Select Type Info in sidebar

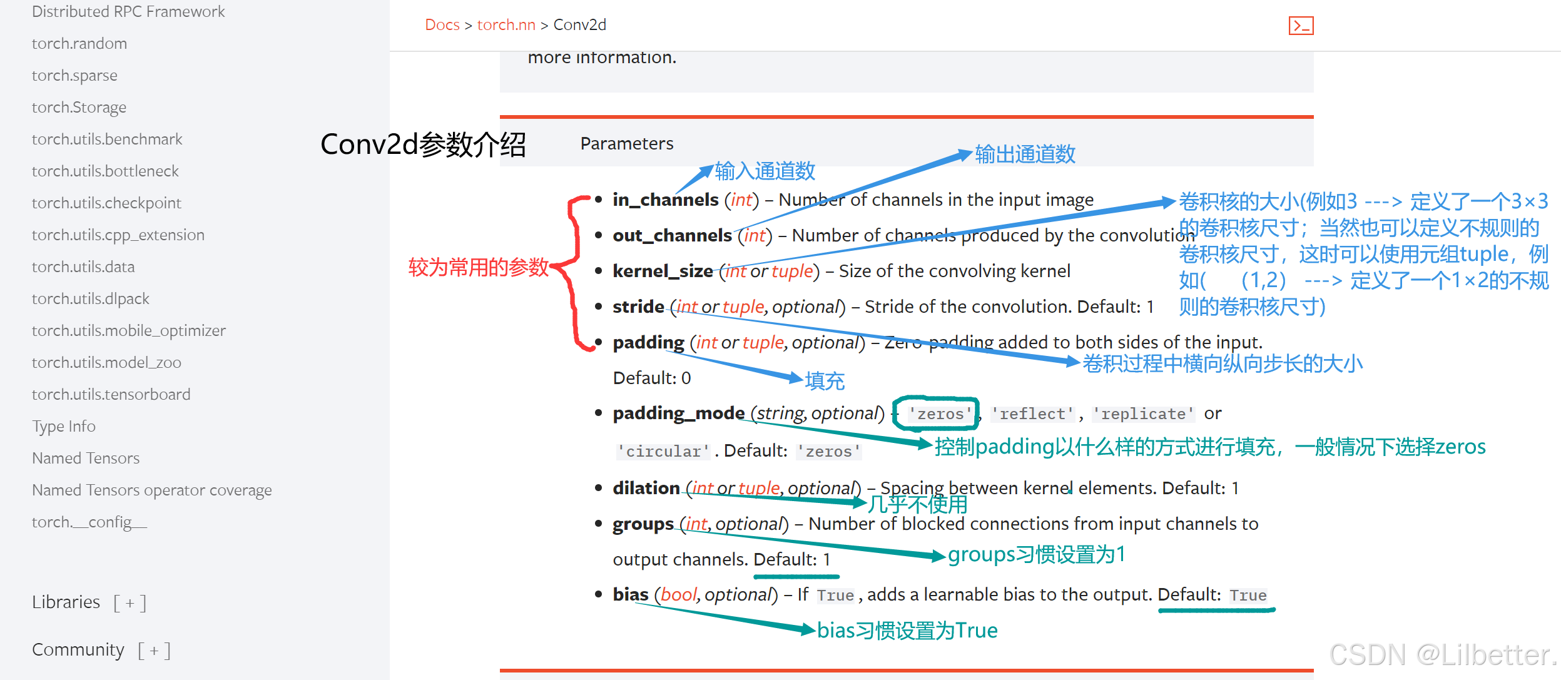click(x=63, y=426)
